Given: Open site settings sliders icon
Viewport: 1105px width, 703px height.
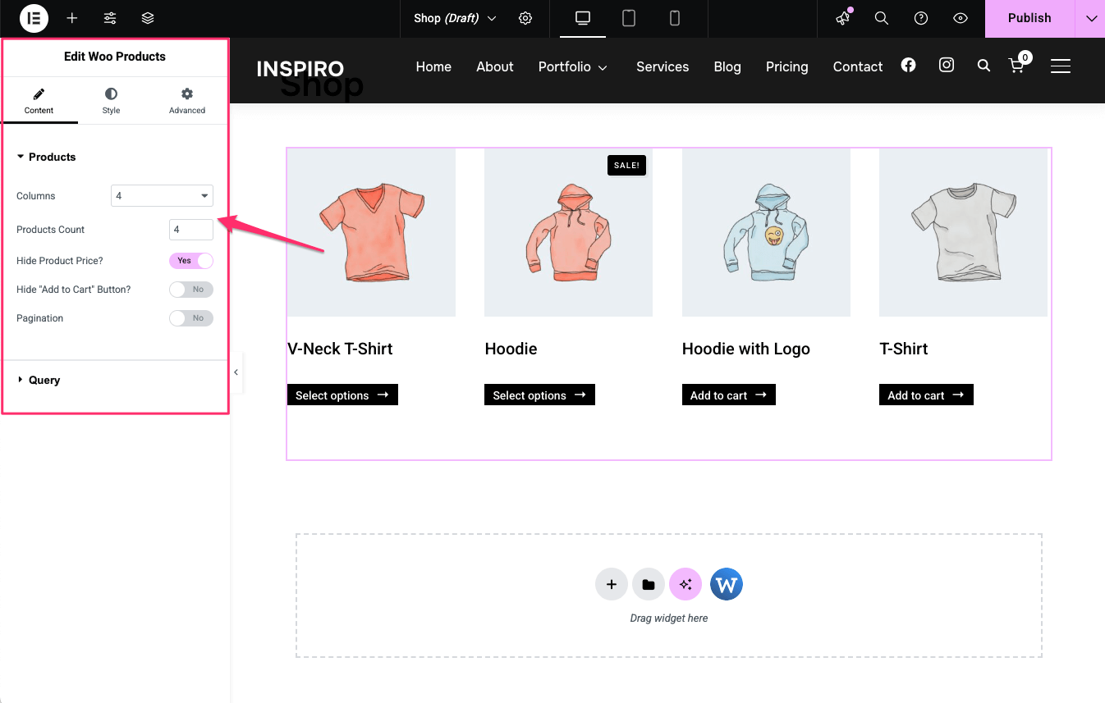Looking at the screenshot, I should pos(110,18).
